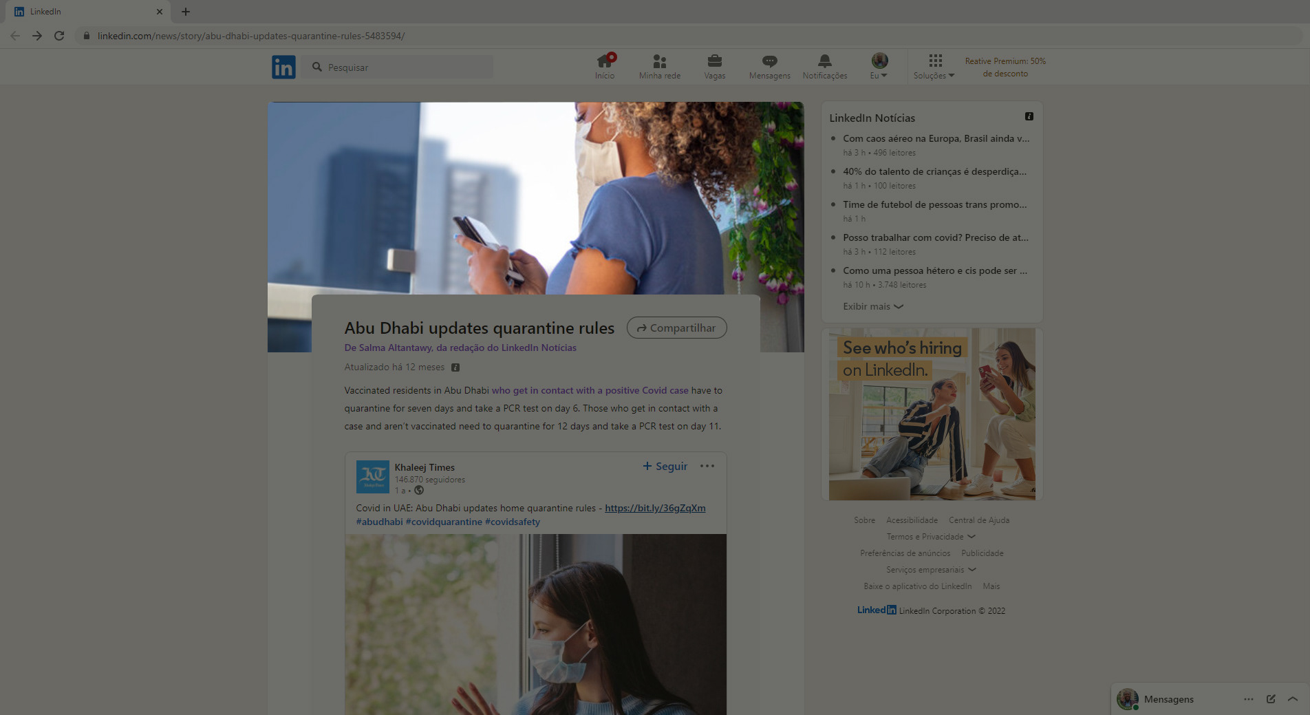Image resolution: width=1310 pixels, height=715 pixels.
Task: Open a new browser tab
Action: point(186,12)
